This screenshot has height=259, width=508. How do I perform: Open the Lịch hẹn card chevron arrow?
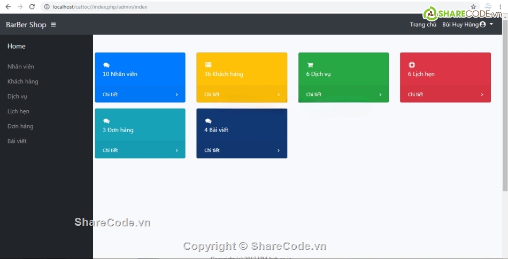[482, 95]
